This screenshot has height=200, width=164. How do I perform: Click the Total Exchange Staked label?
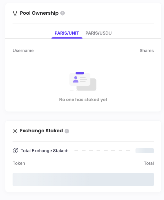[44, 151]
